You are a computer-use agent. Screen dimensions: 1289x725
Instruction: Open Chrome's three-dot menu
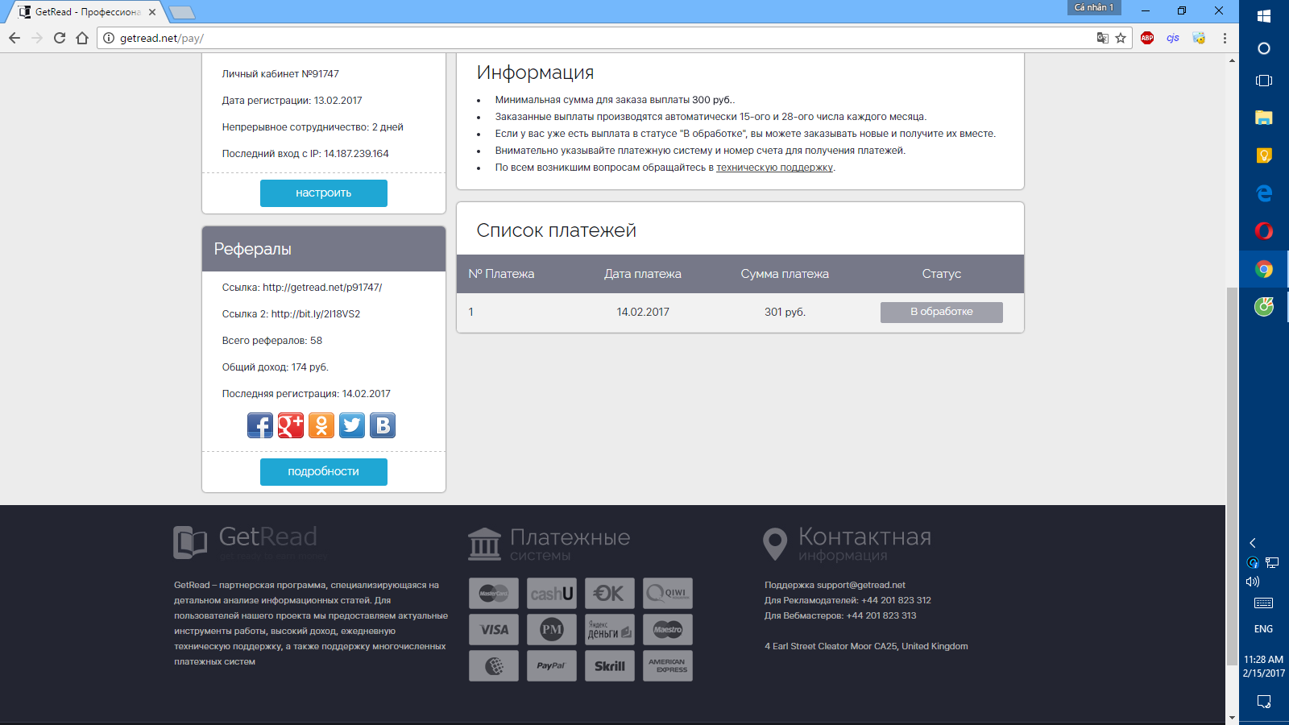coord(1225,38)
